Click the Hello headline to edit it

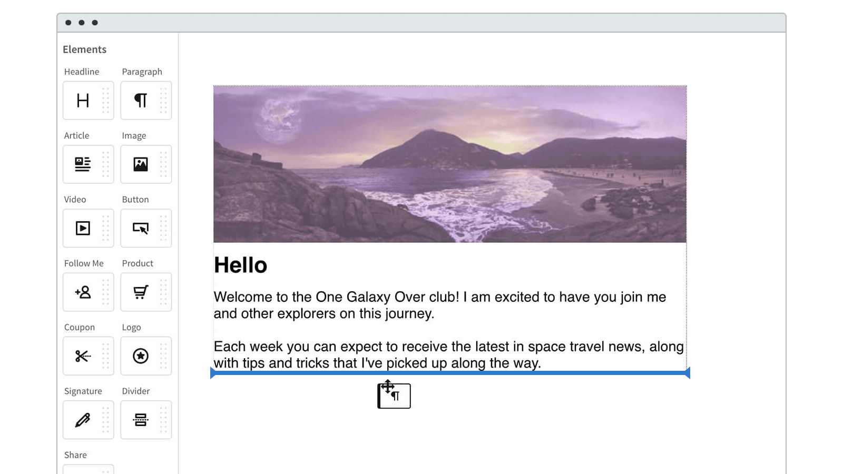click(x=240, y=265)
